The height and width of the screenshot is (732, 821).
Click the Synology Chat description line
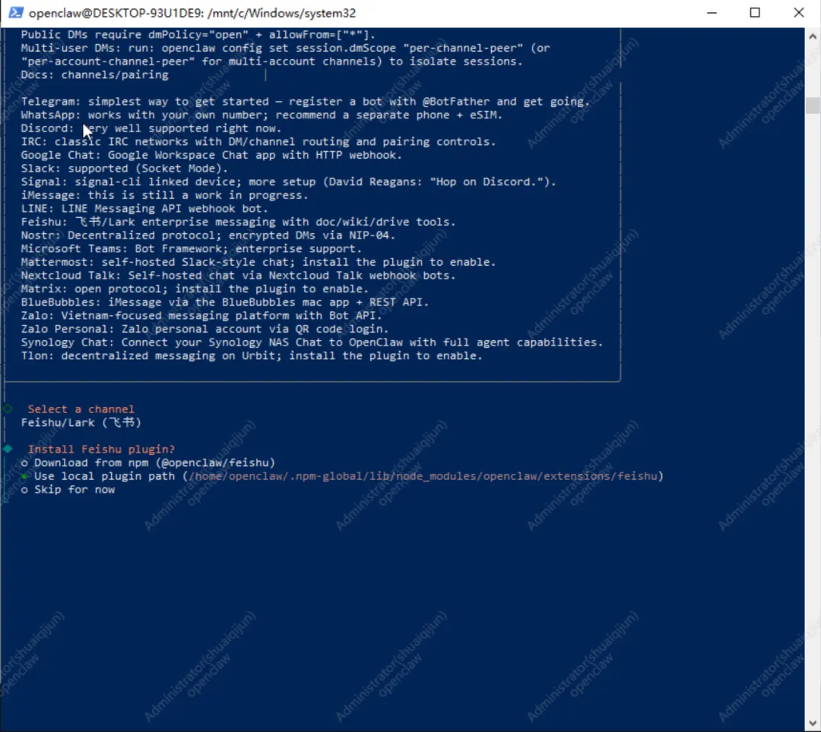[x=312, y=342]
